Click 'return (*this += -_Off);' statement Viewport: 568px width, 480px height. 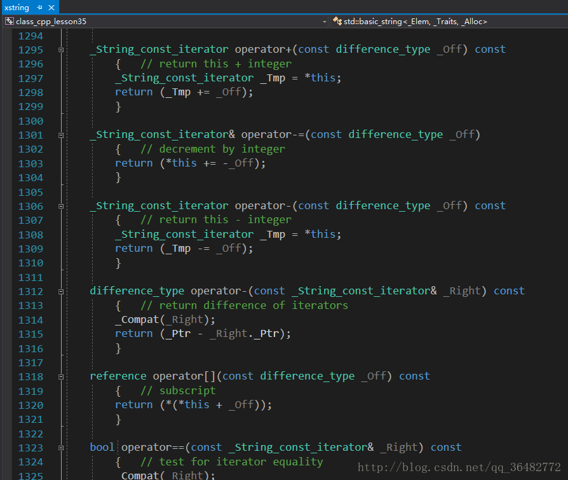coord(190,163)
